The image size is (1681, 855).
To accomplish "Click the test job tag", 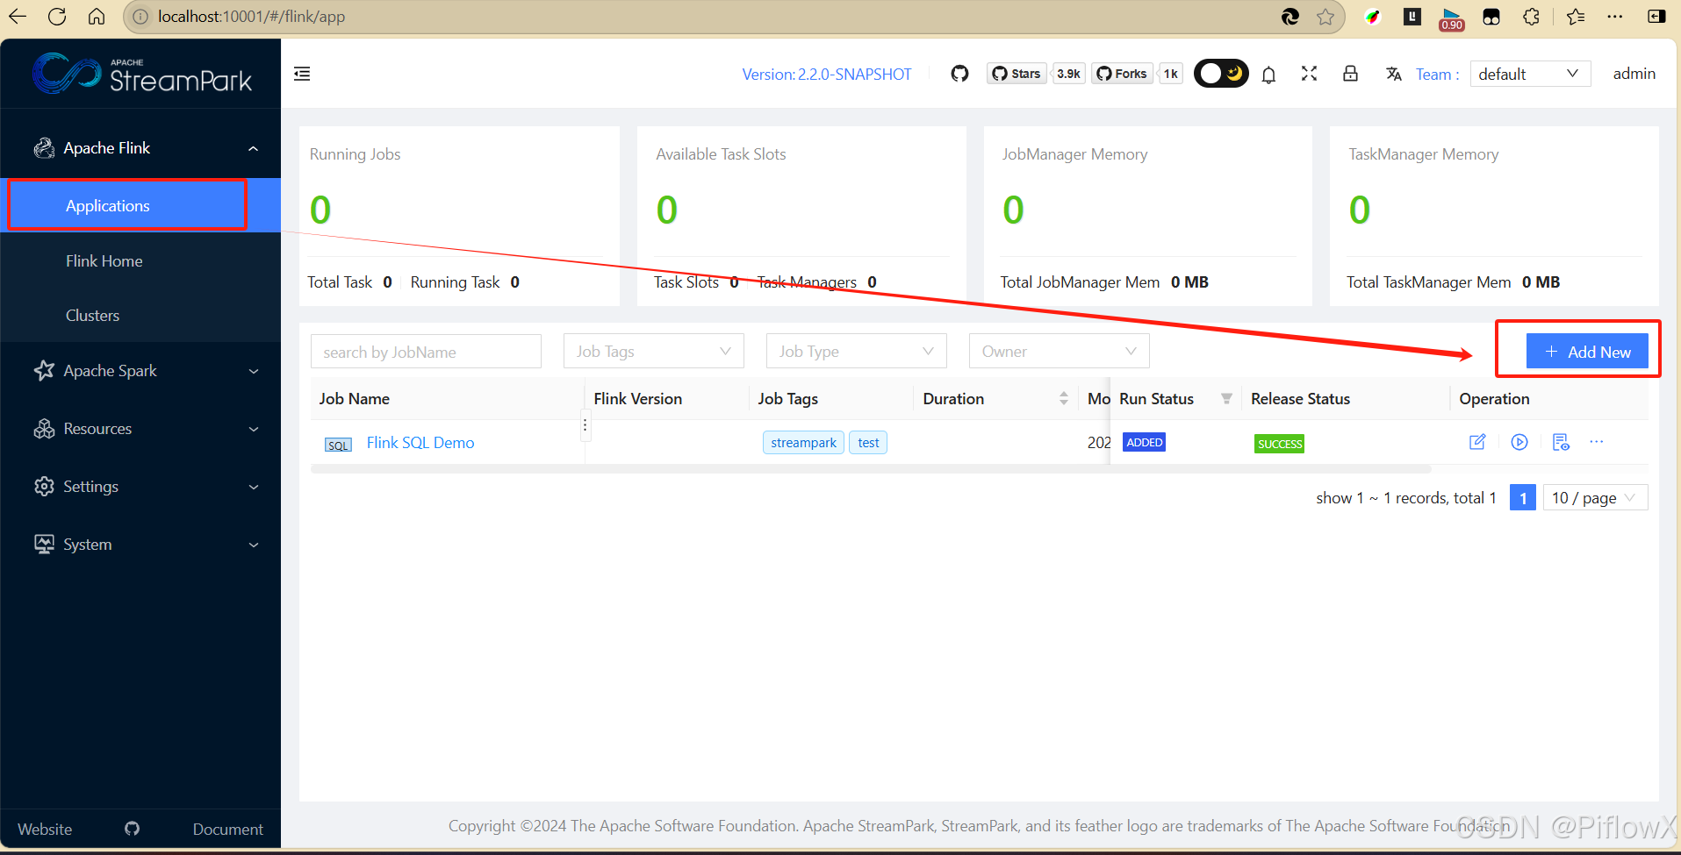I will [868, 443].
